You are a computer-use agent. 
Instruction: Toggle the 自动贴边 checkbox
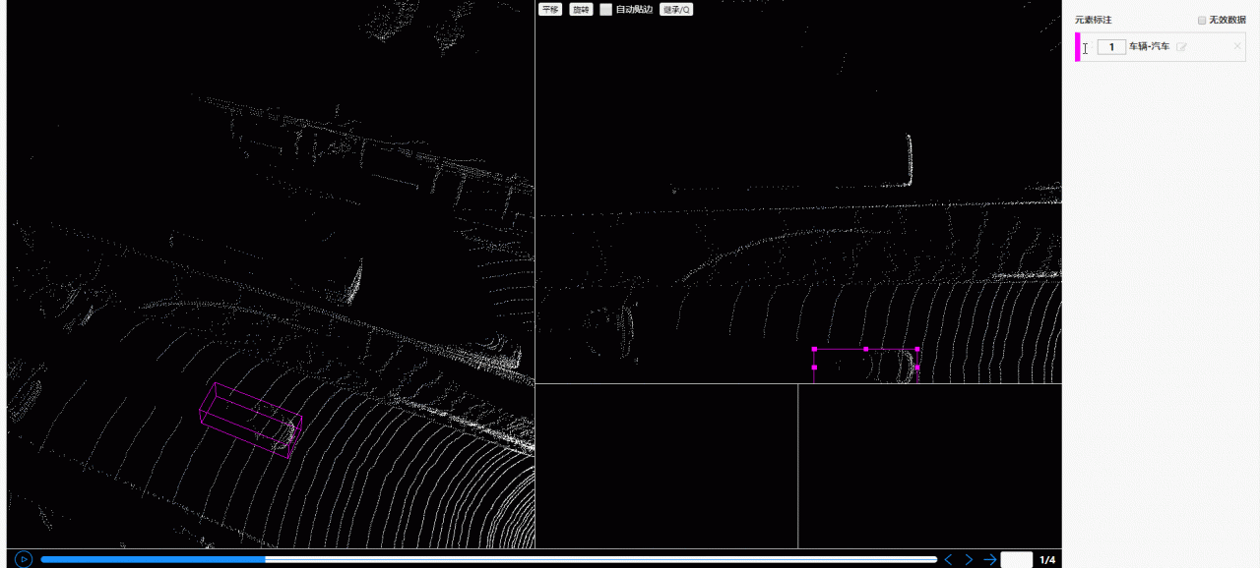[x=606, y=10]
